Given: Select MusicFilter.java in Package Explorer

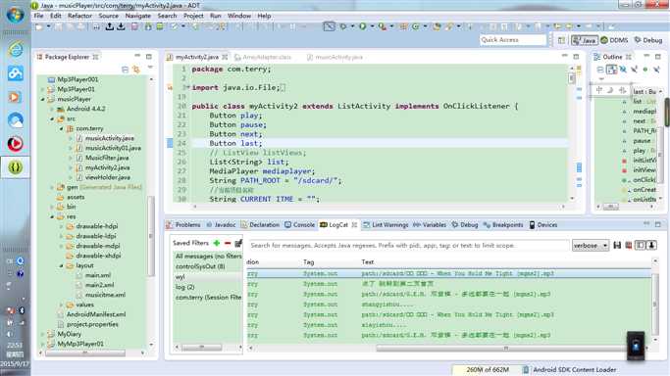Looking at the screenshot, I should [107, 158].
